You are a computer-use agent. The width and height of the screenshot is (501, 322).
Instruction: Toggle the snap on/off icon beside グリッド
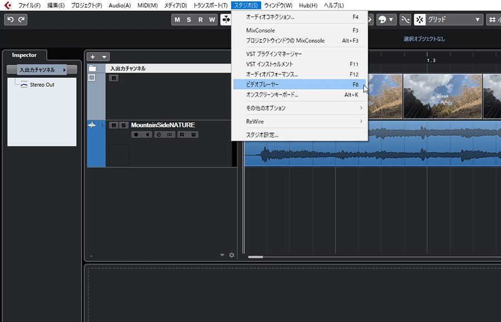coord(420,19)
